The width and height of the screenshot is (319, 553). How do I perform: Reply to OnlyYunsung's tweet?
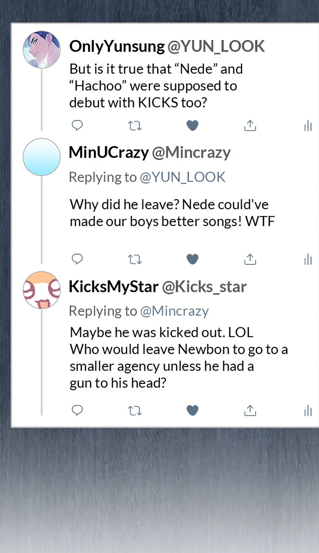click(77, 125)
